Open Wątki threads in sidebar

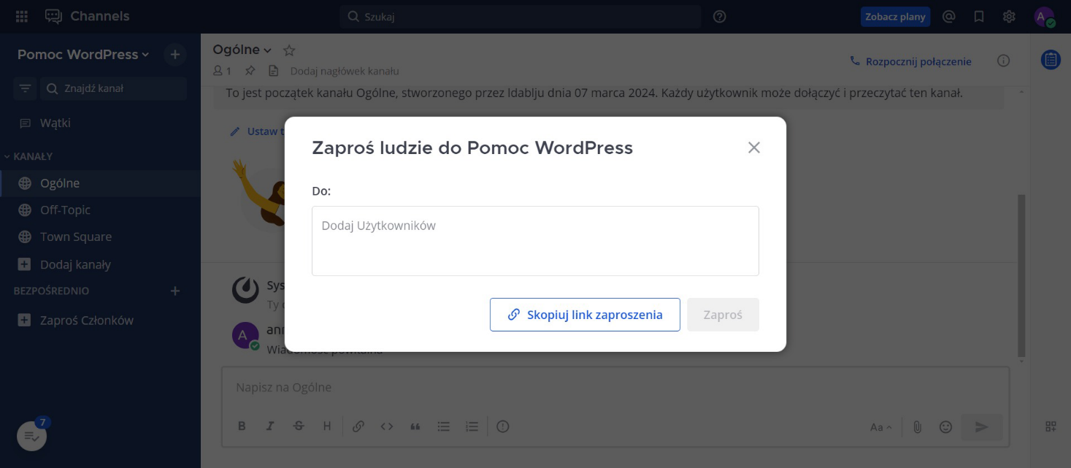point(100,123)
